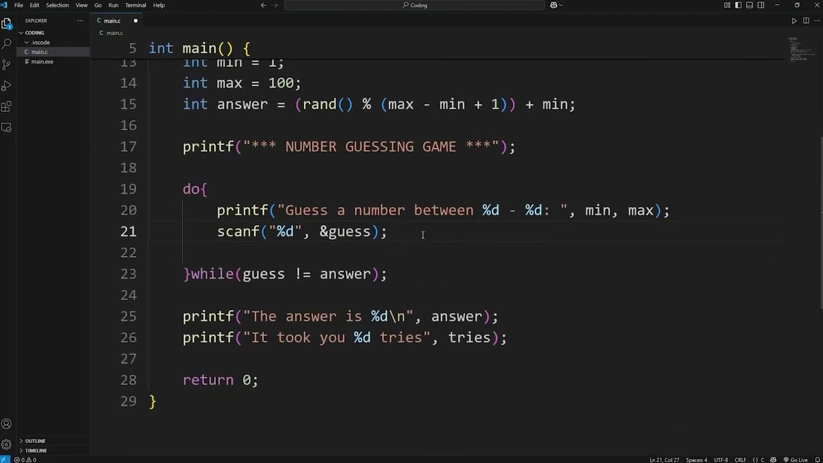Open the Copilot dropdown chevron in title bar
Viewport: 823px width, 463px height.
tap(561, 5)
